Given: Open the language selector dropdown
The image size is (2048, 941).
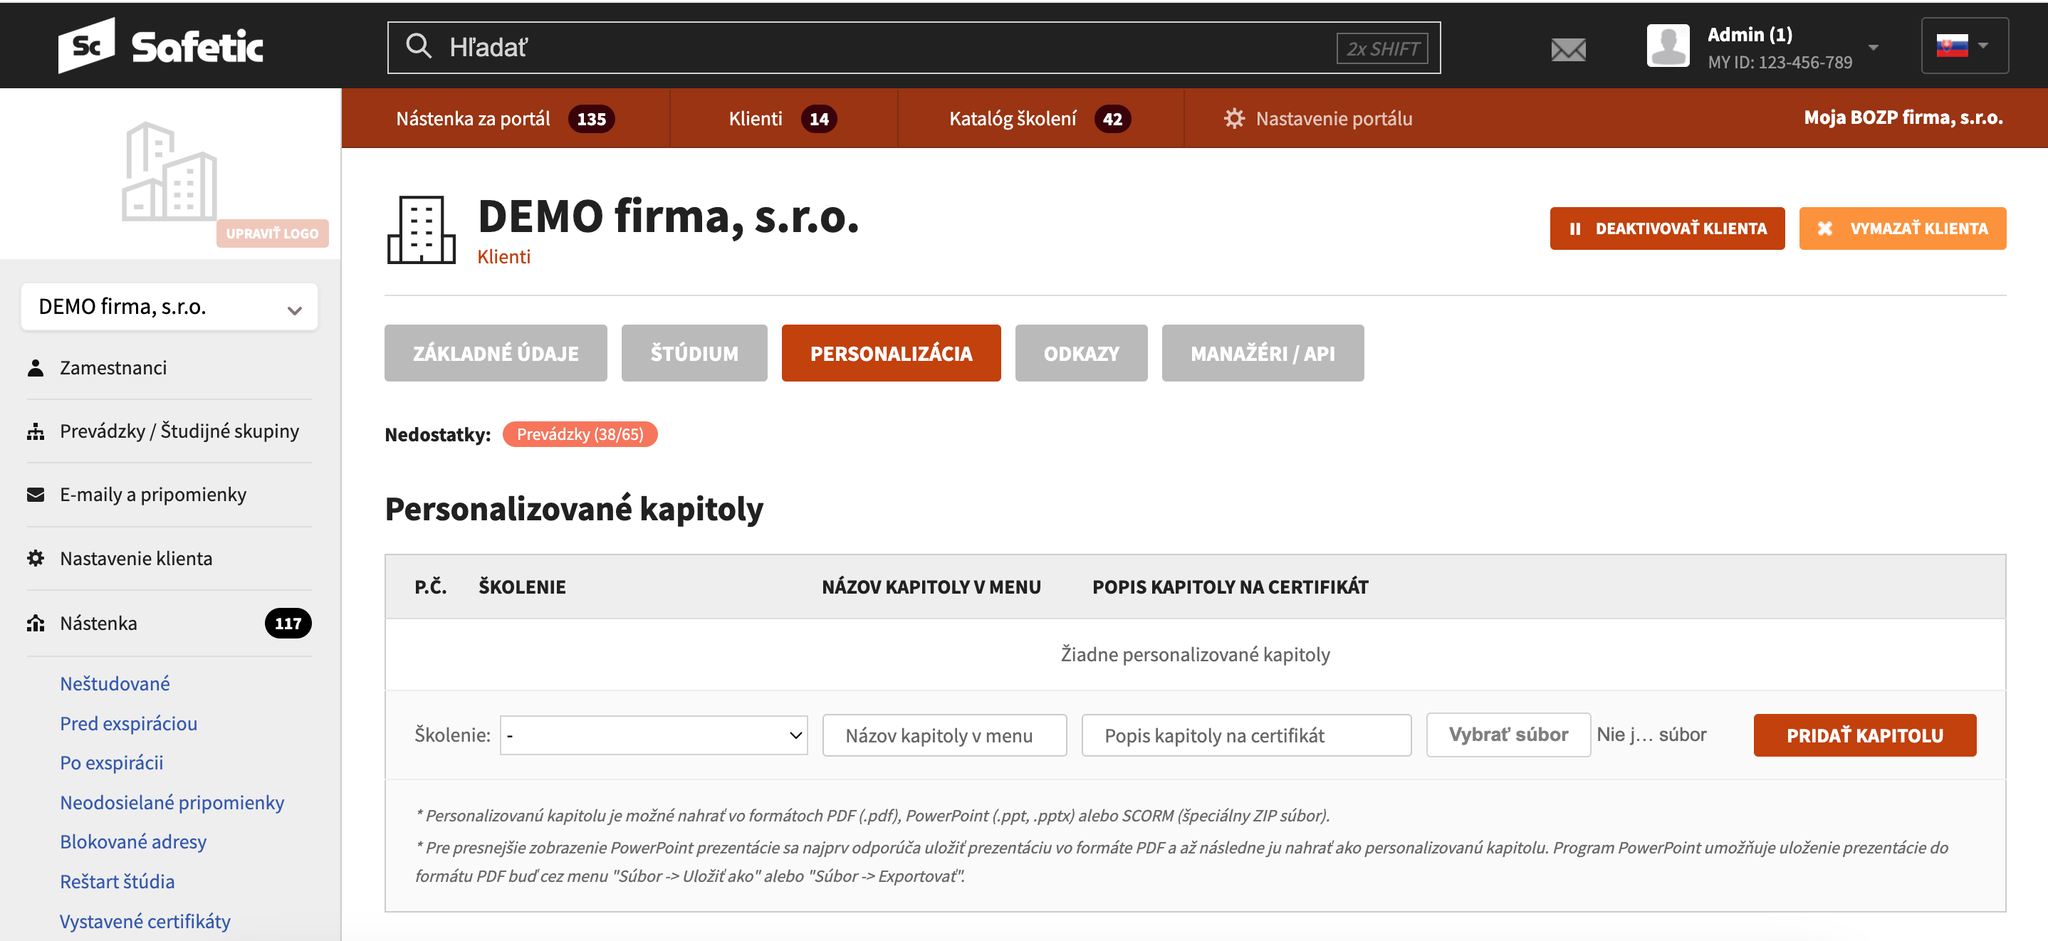Looking at the screenshot, I should click(x=1965, y=46).
